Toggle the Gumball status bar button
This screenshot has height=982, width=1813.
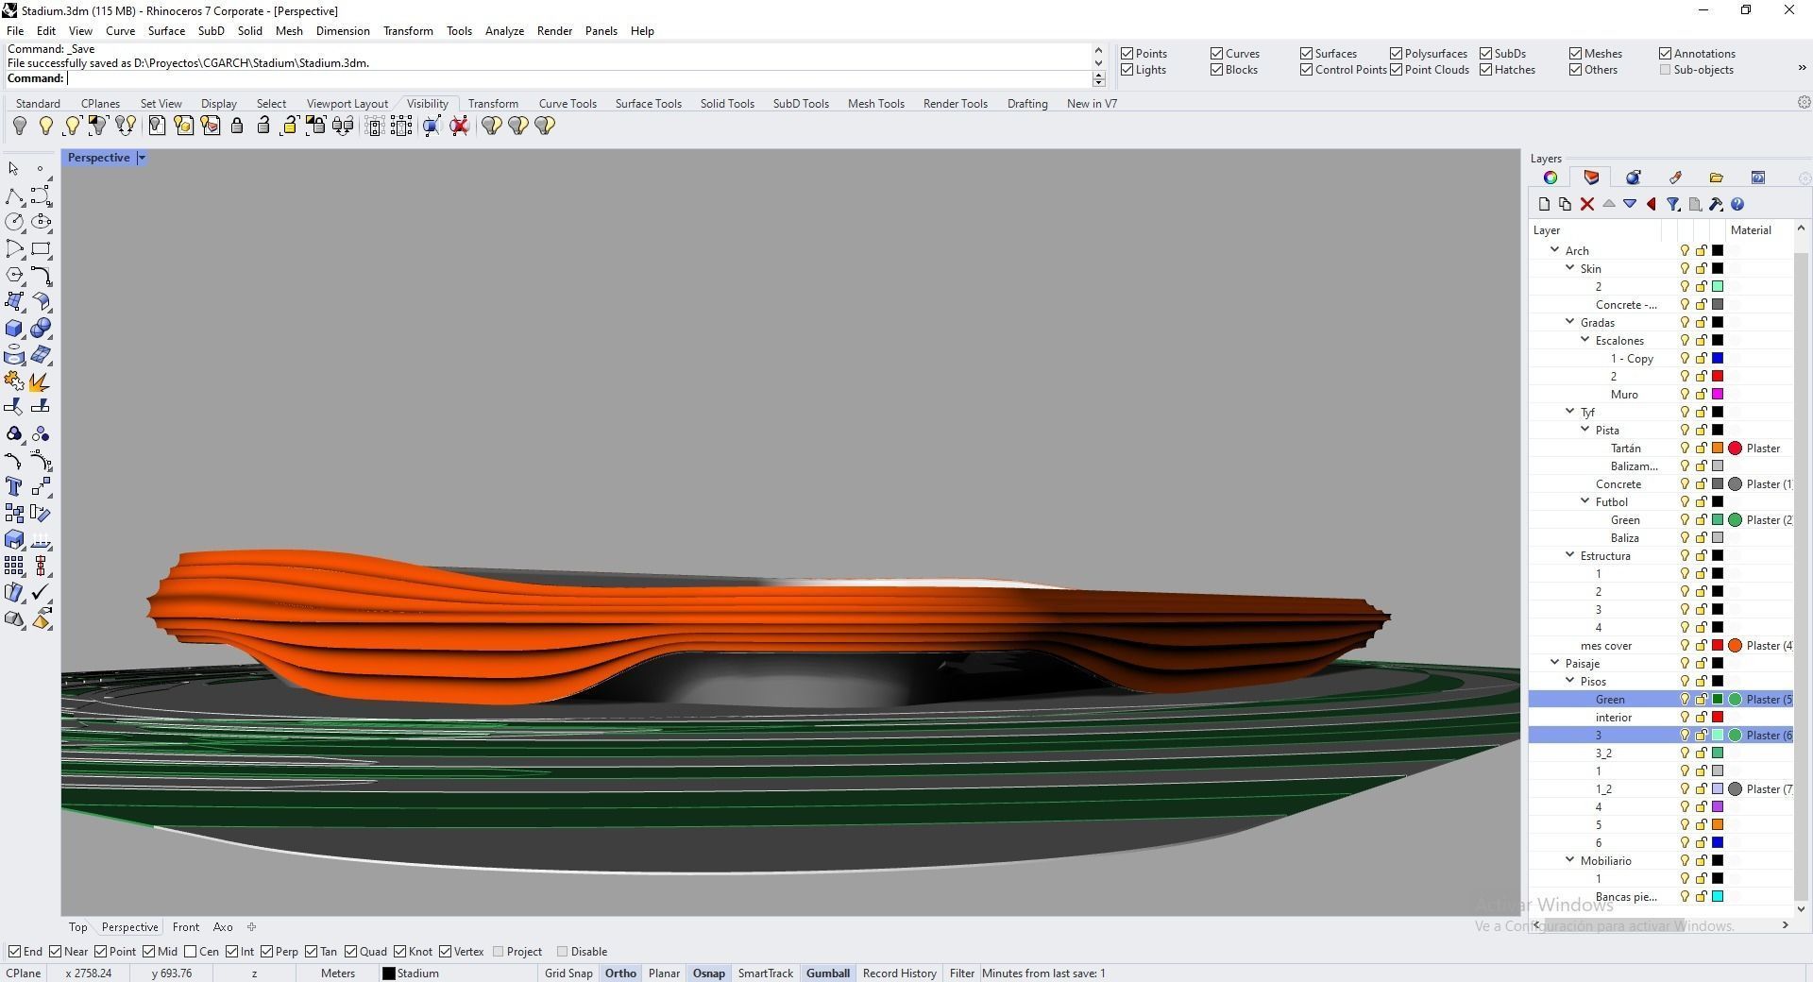point(827,973)
